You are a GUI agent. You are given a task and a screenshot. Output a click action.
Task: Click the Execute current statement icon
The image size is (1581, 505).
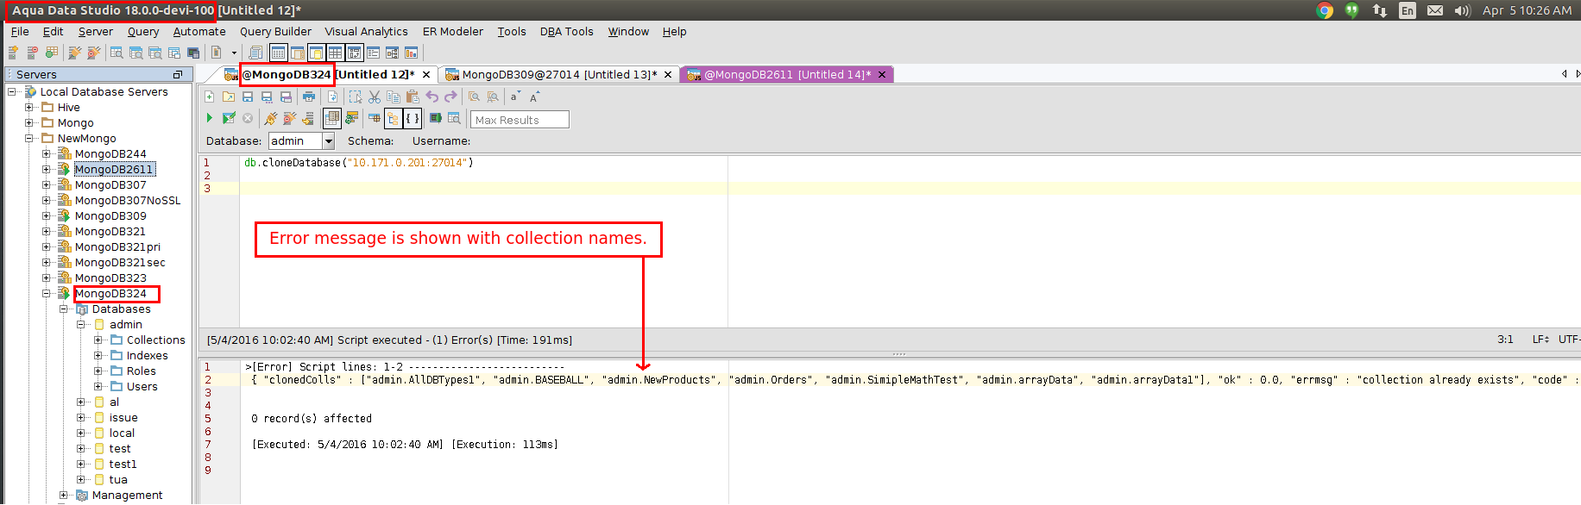pos(229,118)
